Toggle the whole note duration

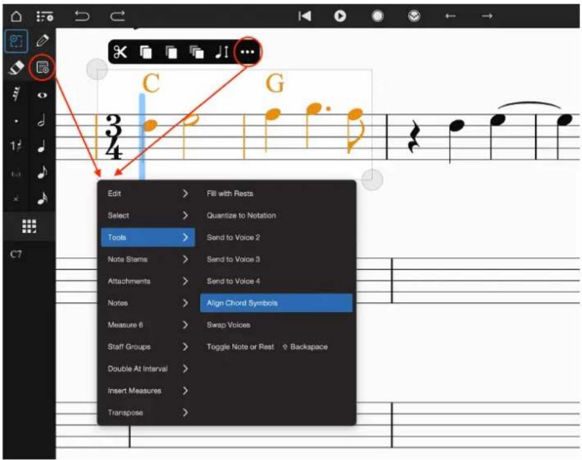pos(42,95)
